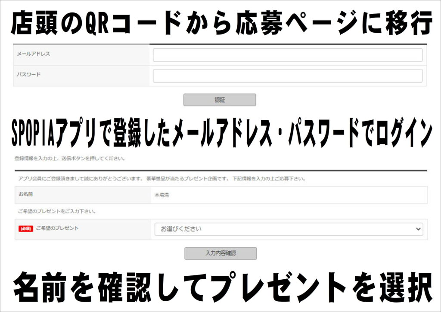The image size is (441, 312).
Task: Click the name value 木場清
Action: click(x=161, y=195)
